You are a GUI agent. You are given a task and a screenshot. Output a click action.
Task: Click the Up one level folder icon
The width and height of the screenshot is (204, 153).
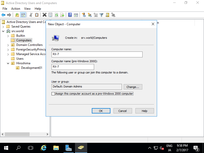(x=17, y=15)
